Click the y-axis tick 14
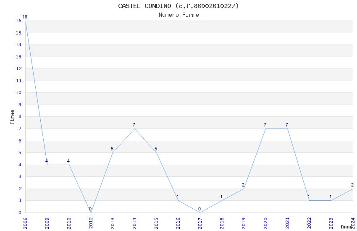357x231 pixels. tap(18, 45)
